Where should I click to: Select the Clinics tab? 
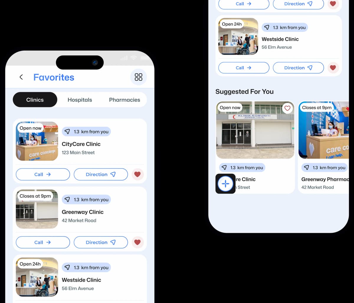(35, 100)
